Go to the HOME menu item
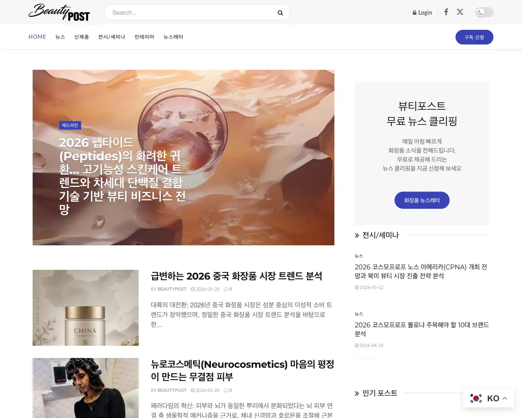The image size is (522, 418). pyautogui.click(x=37, y=37)
